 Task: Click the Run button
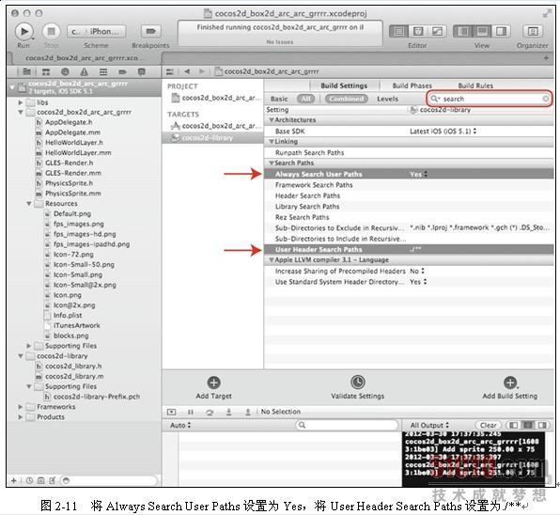coord(23,31)
